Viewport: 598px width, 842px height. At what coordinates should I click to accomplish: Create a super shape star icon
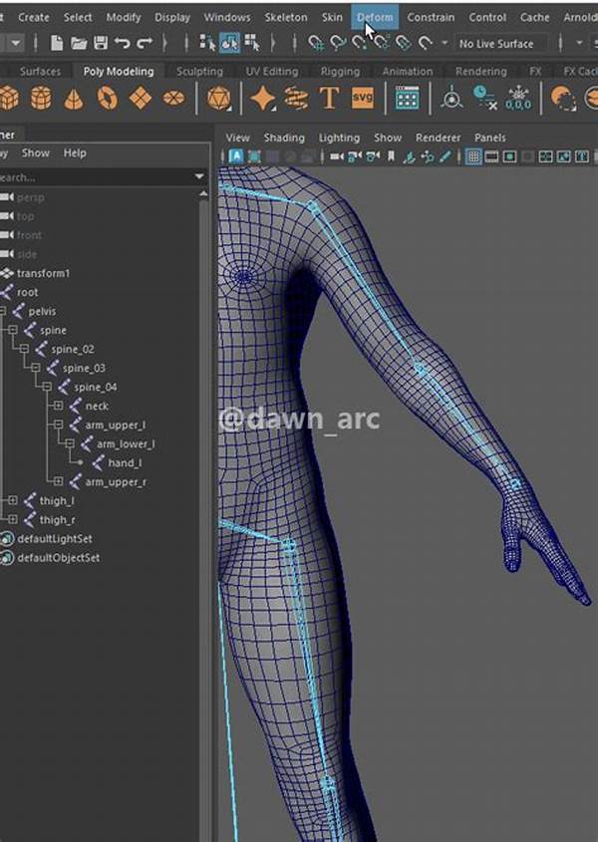click(x=263, y=99)
